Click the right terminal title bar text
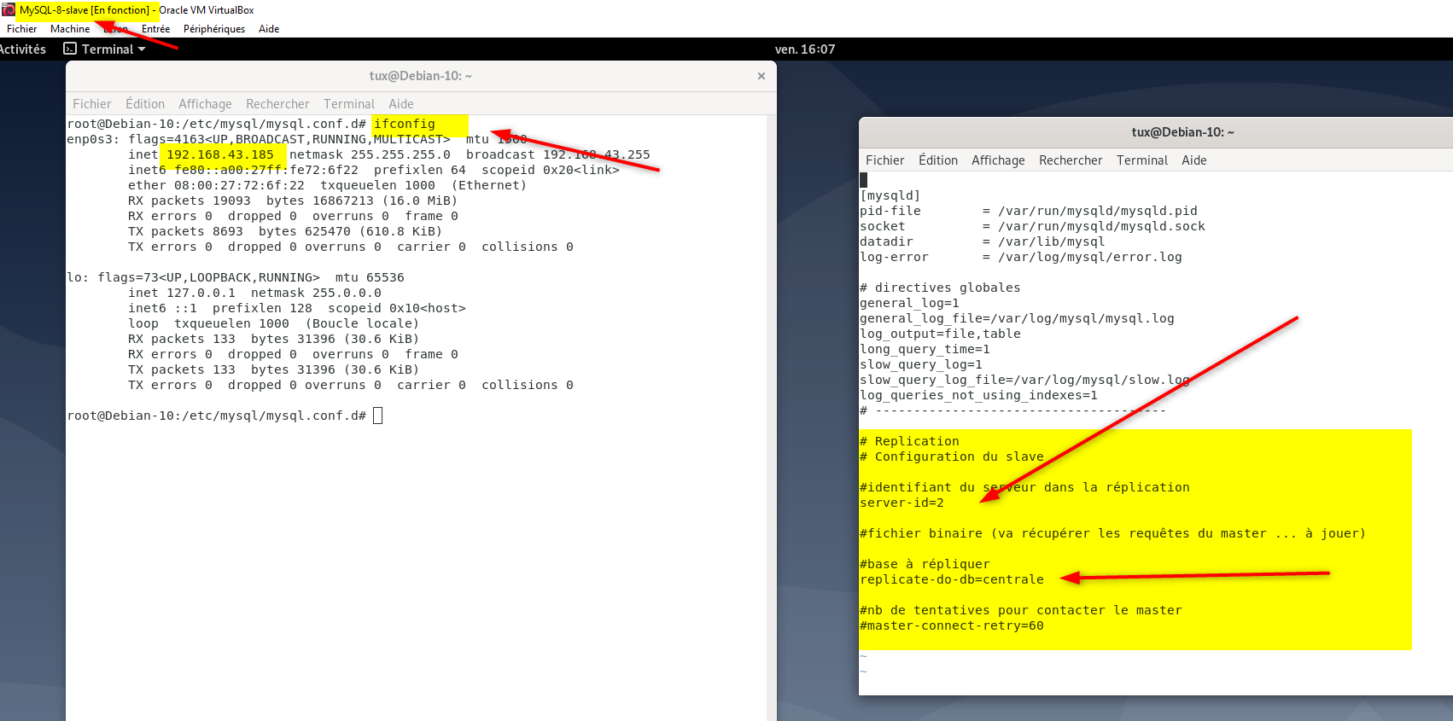 (x=1182, y=132)
